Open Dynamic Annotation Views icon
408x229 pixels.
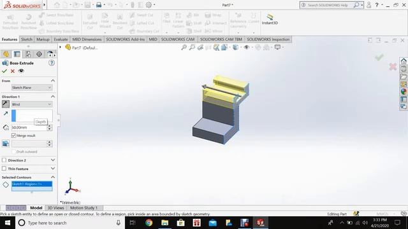pos(216,47)
